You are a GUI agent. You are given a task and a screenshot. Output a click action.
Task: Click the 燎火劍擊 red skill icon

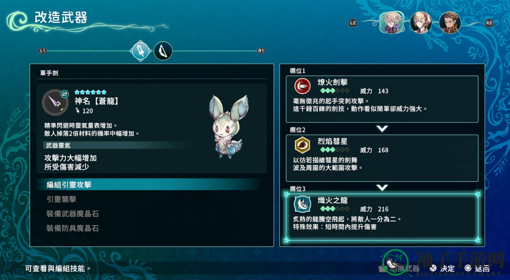(302, 86)
